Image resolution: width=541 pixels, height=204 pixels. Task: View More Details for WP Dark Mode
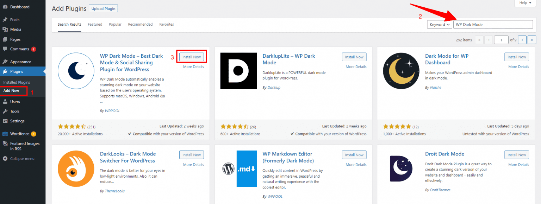pyautogui.click(x=193, y=67)
